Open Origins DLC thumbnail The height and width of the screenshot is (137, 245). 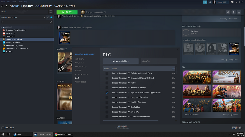click(x=197, y=77)
